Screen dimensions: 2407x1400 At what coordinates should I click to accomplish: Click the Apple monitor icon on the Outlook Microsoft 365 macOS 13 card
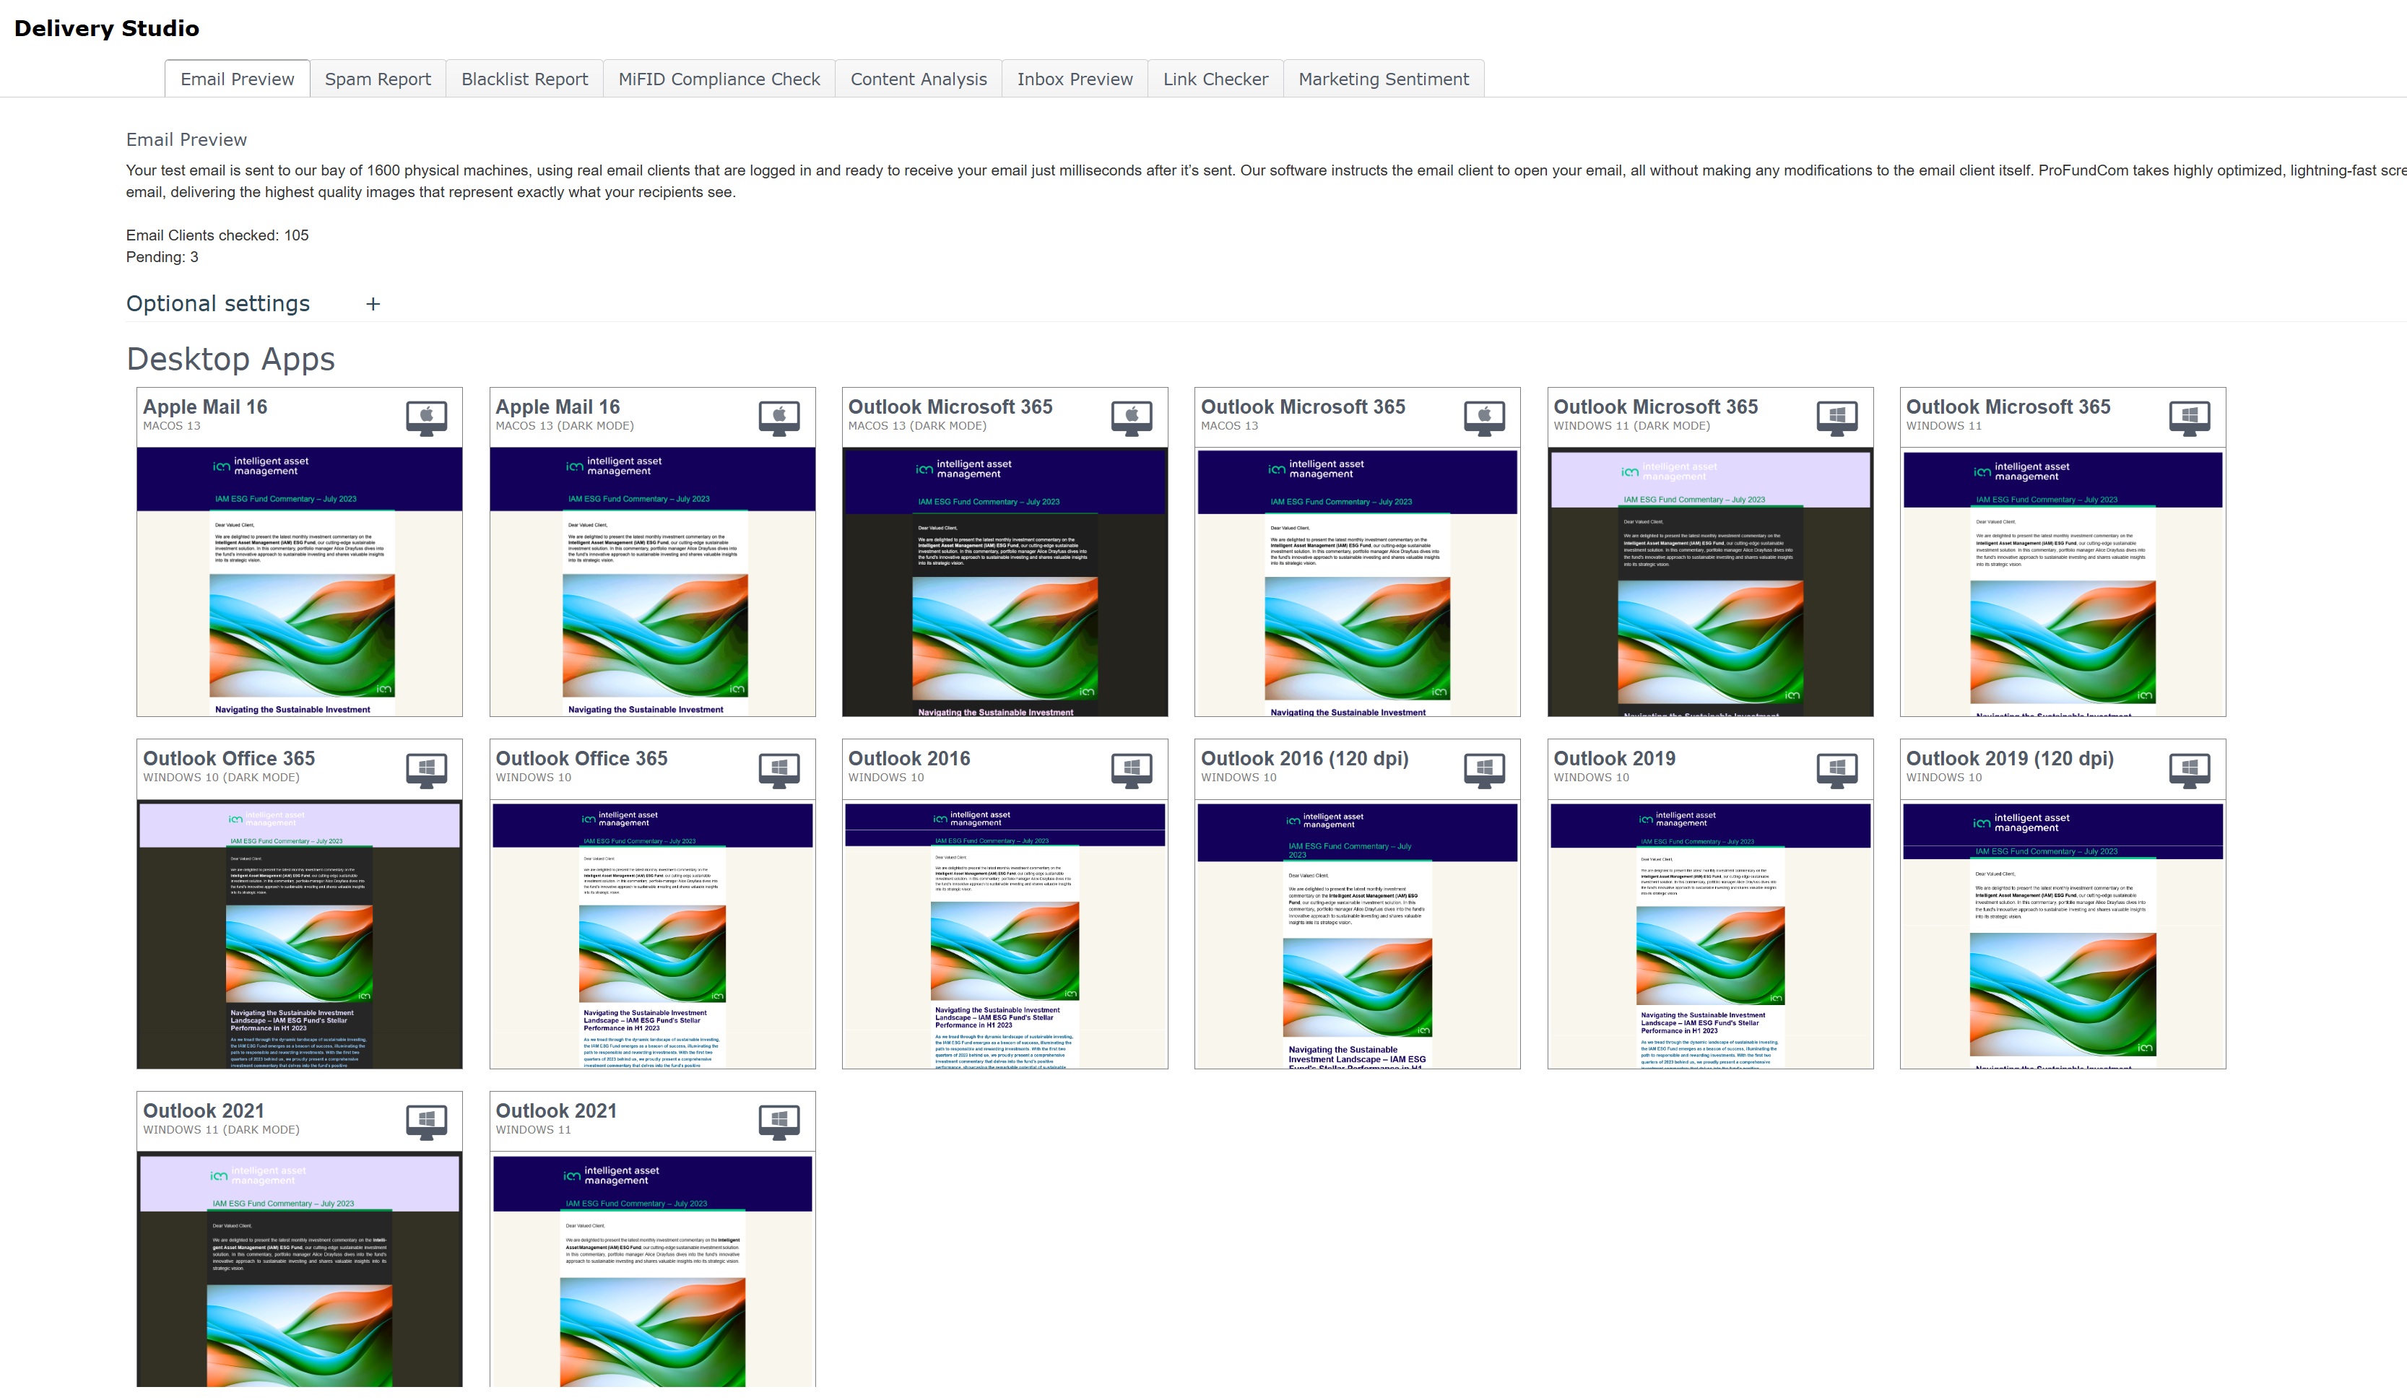1483,417
